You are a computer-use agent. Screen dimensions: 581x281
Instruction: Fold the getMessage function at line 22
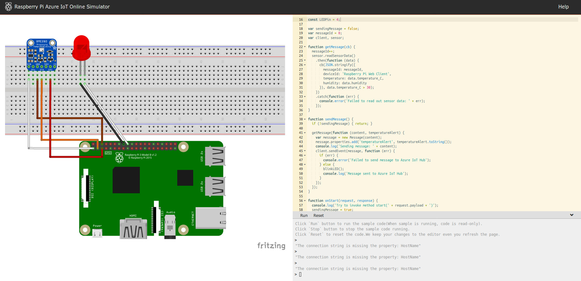(x=305, y=47)
